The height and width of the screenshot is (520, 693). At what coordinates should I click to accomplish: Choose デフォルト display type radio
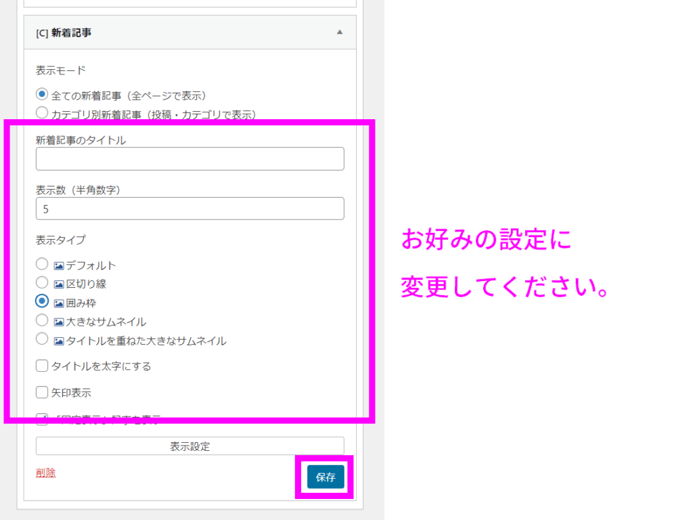[x=42, y=264]
